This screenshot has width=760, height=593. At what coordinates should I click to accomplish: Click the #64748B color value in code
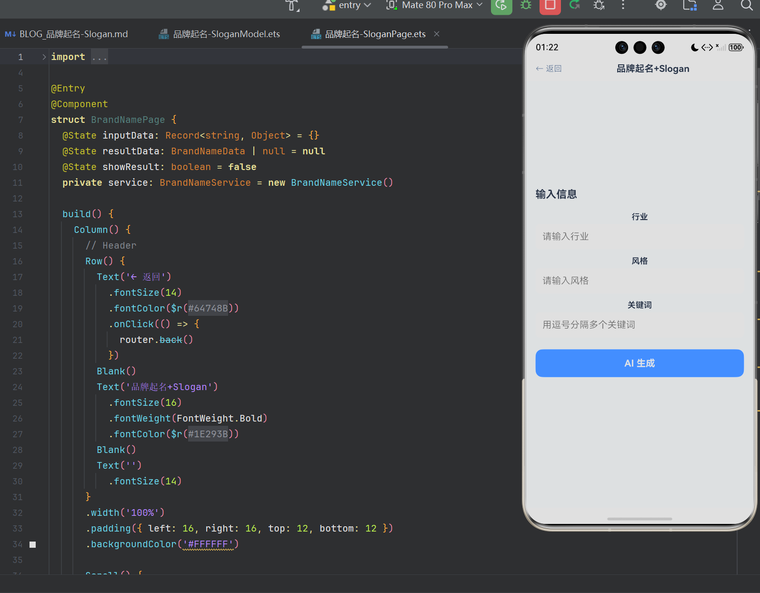point(208,309)
